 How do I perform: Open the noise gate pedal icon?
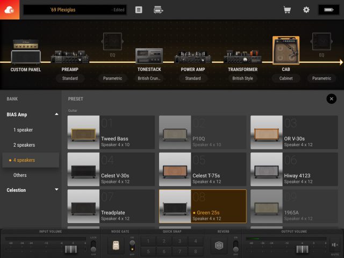coord(116,245)
